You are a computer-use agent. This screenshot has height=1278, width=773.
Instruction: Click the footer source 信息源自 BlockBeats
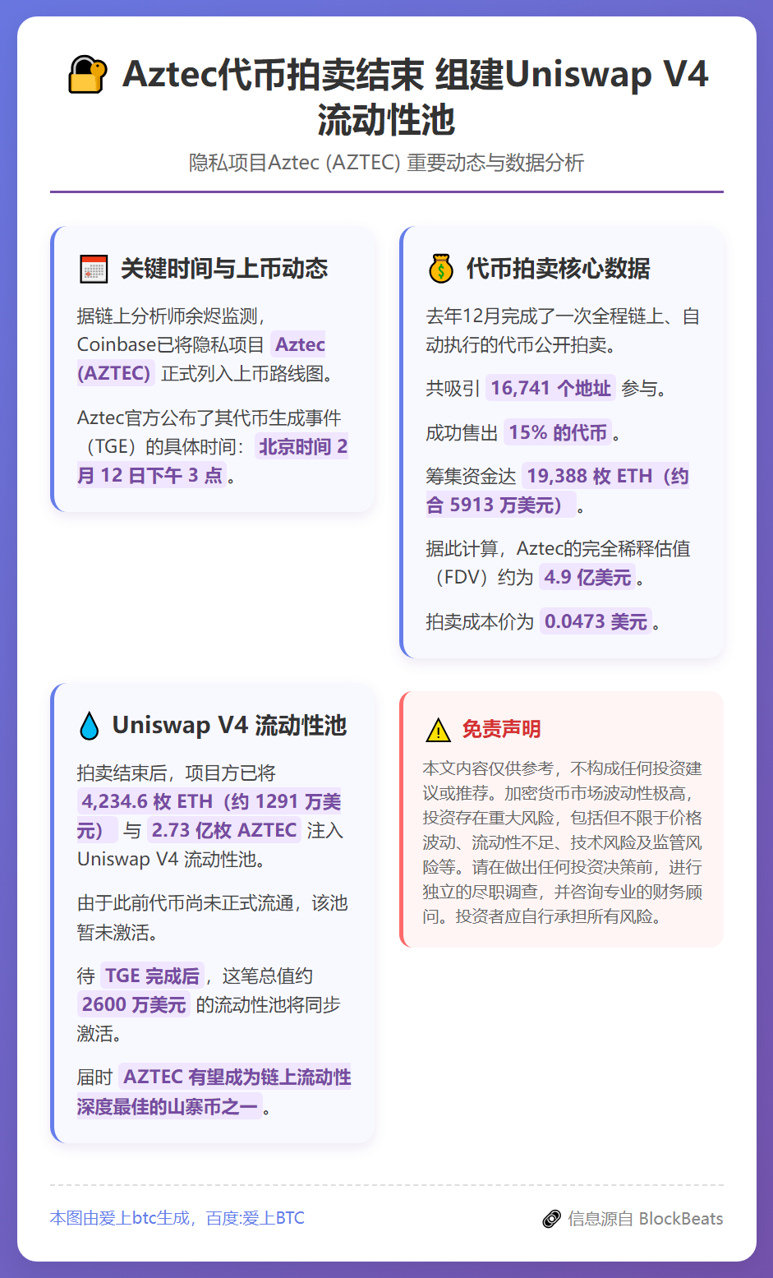(x=646, y=1219)
